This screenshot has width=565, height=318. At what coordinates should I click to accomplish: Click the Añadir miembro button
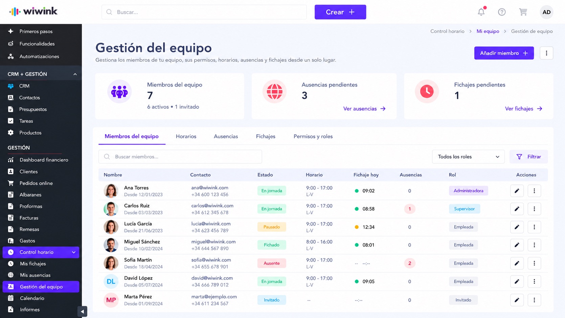504,53
